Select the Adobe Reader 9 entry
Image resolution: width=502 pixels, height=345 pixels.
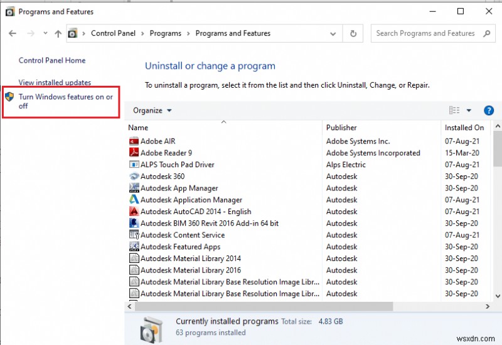coord(166,153)
